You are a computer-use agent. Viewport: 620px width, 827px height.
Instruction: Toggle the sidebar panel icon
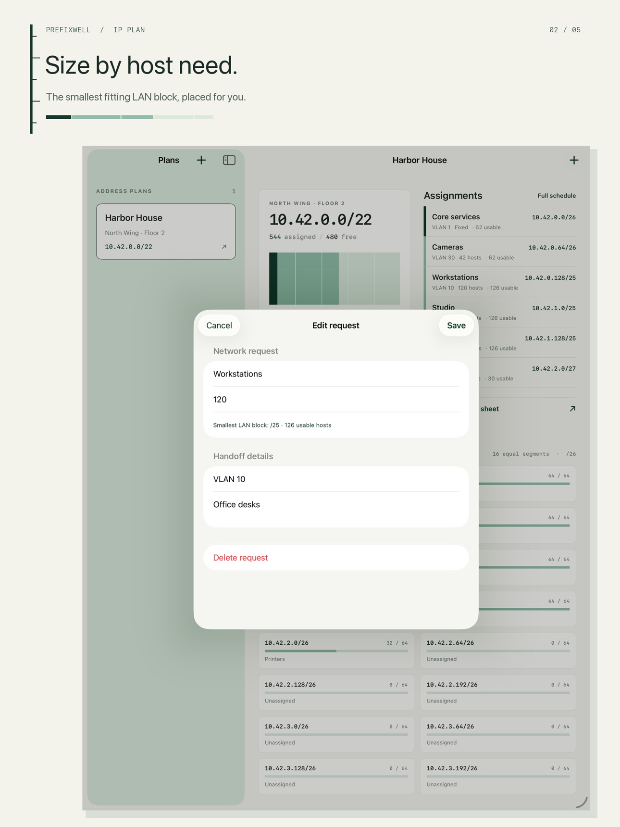tap(229, 160)
